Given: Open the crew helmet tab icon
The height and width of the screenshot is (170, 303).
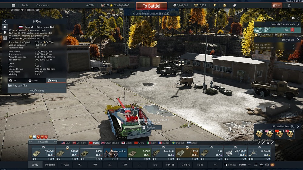Looking at the screenshot, I should pyautogui.click(x=5, y=32).
